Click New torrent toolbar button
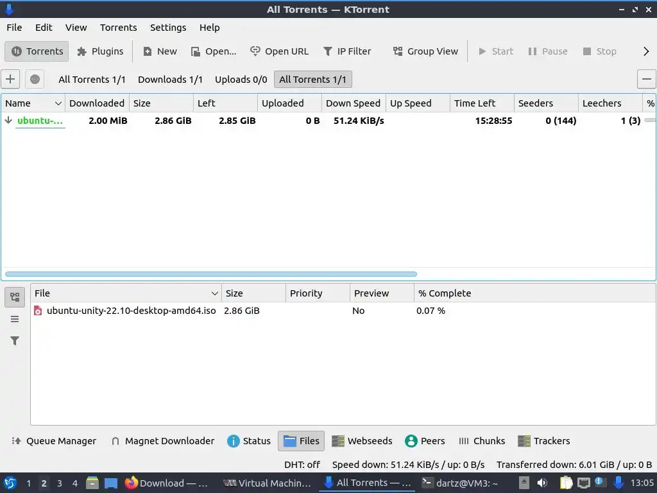Image resolution: width=657 pixels, height=493 pixels. tap(160, 51)
